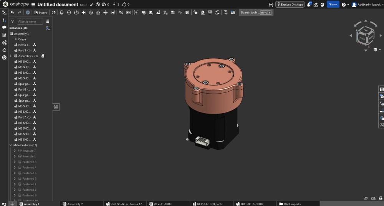Toggle the filter funnel icon
Screen dimensions: 384x206
coord(13,21)
